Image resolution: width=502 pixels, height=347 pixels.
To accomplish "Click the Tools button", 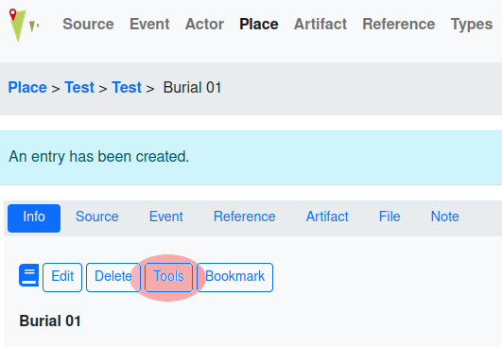I will point(168,278).
